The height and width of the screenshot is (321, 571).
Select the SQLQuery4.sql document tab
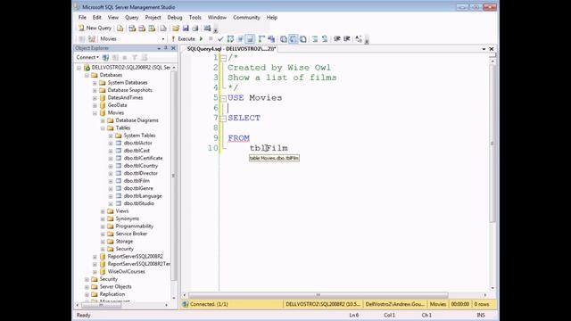(x=231, y=49)
